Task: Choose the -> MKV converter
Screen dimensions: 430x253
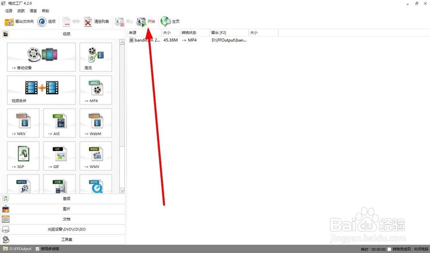Action: (x=23, y=123)
